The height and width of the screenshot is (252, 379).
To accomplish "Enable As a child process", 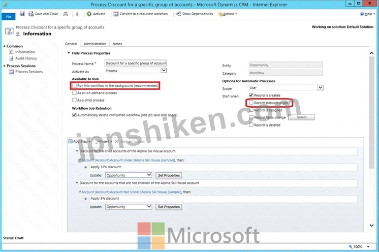I will click(x=74, y=100).
